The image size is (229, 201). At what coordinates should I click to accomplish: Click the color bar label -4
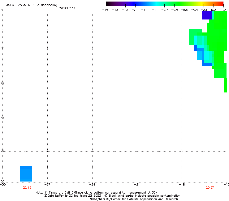(143, 10)
